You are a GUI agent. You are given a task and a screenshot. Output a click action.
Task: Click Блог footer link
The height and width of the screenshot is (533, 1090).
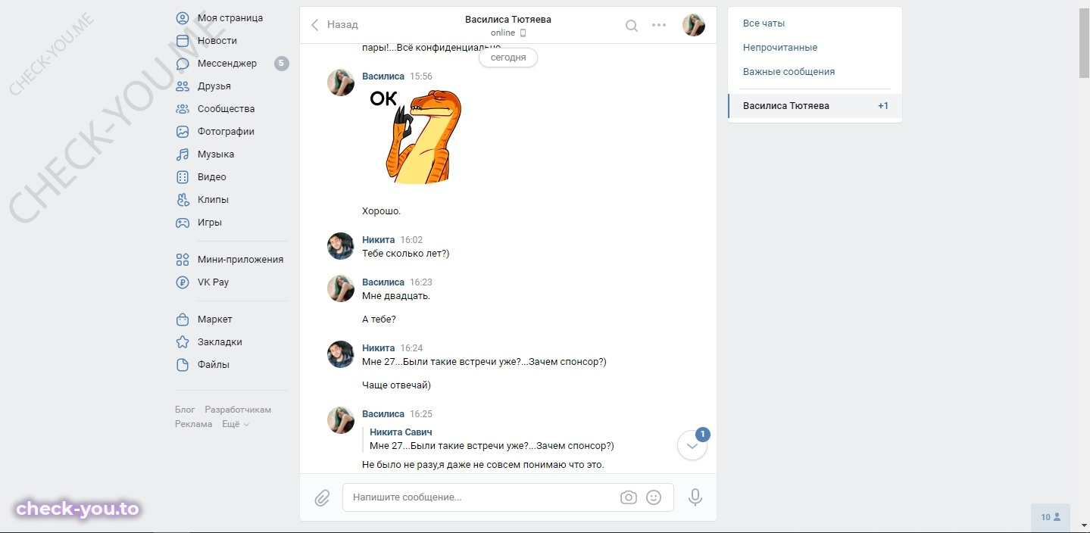pos(185,410)
